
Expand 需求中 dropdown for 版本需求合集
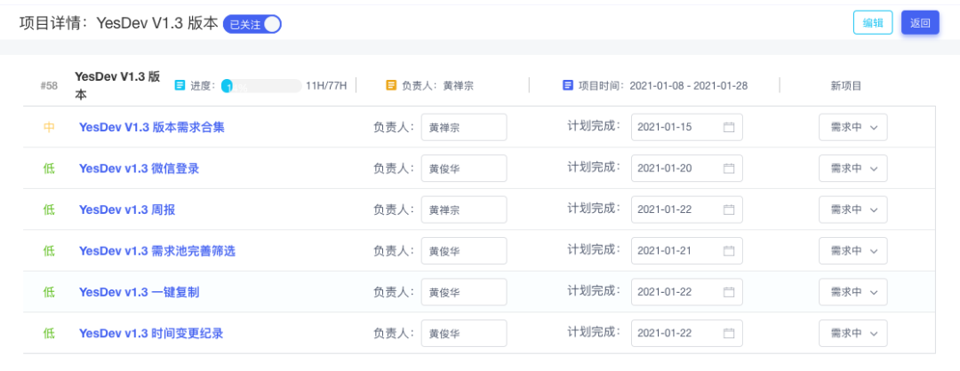(852, 127)
